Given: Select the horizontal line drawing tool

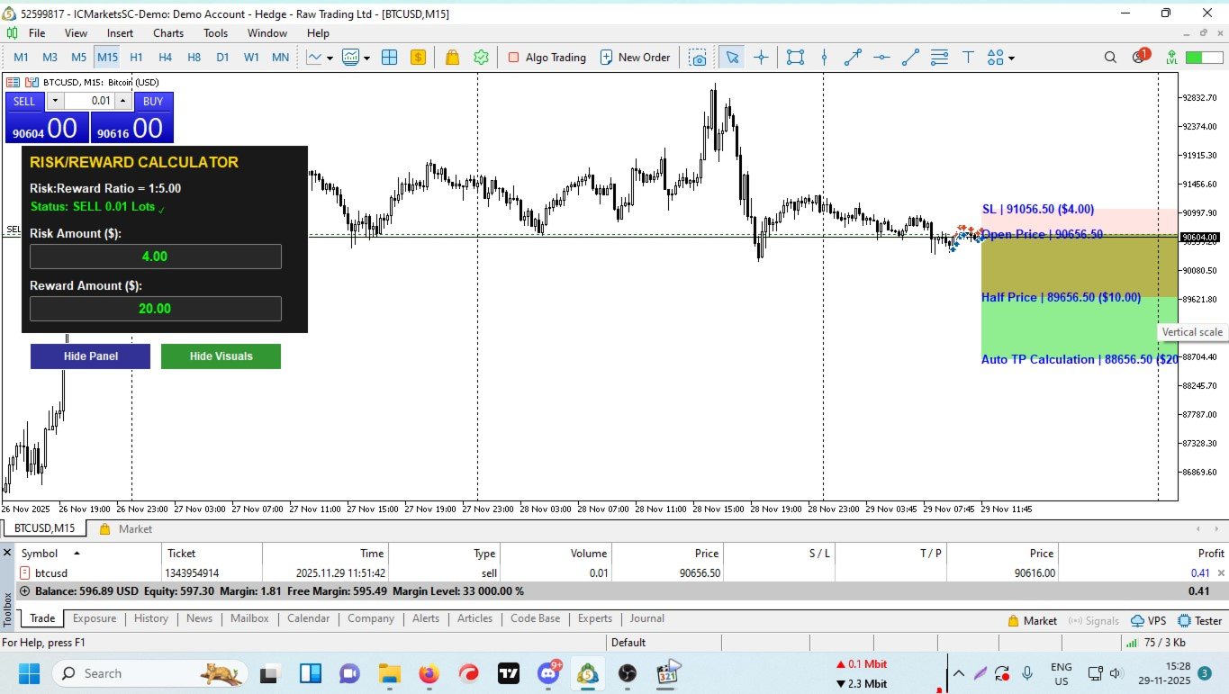Looking at the screenshot, I should (x=881, y=58).
